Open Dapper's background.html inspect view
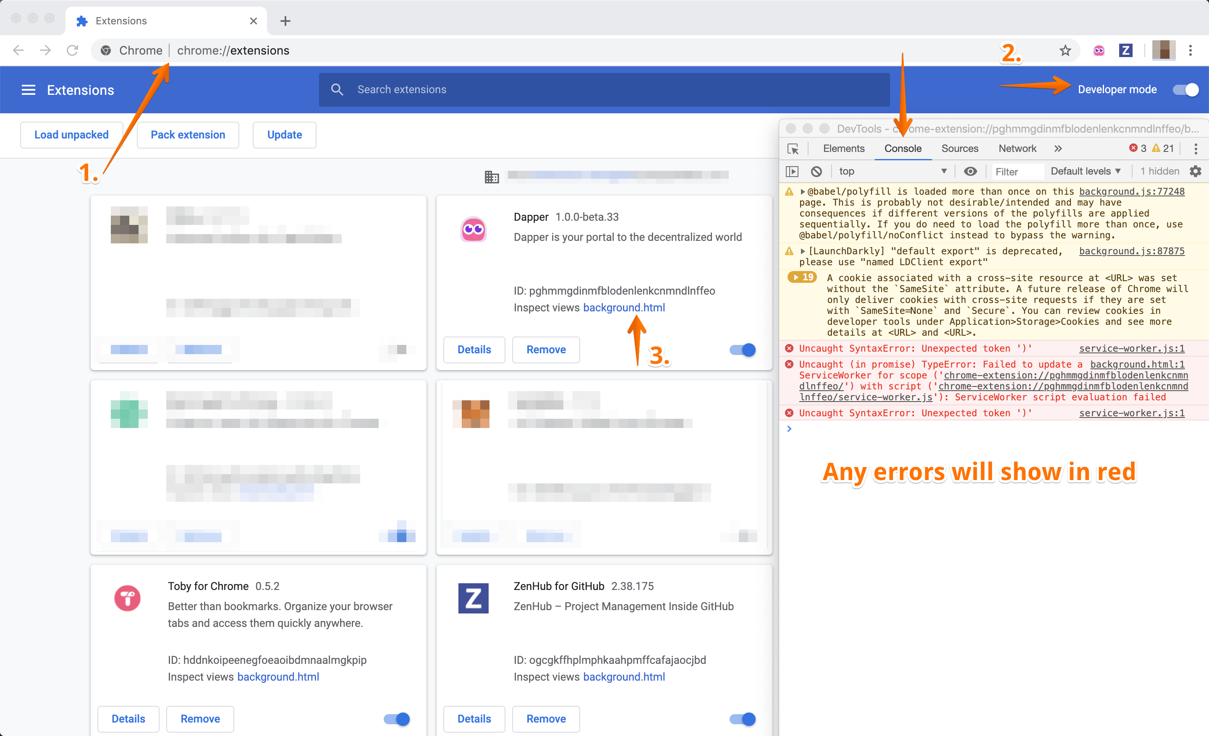Viewport: 1209px width, 736px height. coord(624,308)
